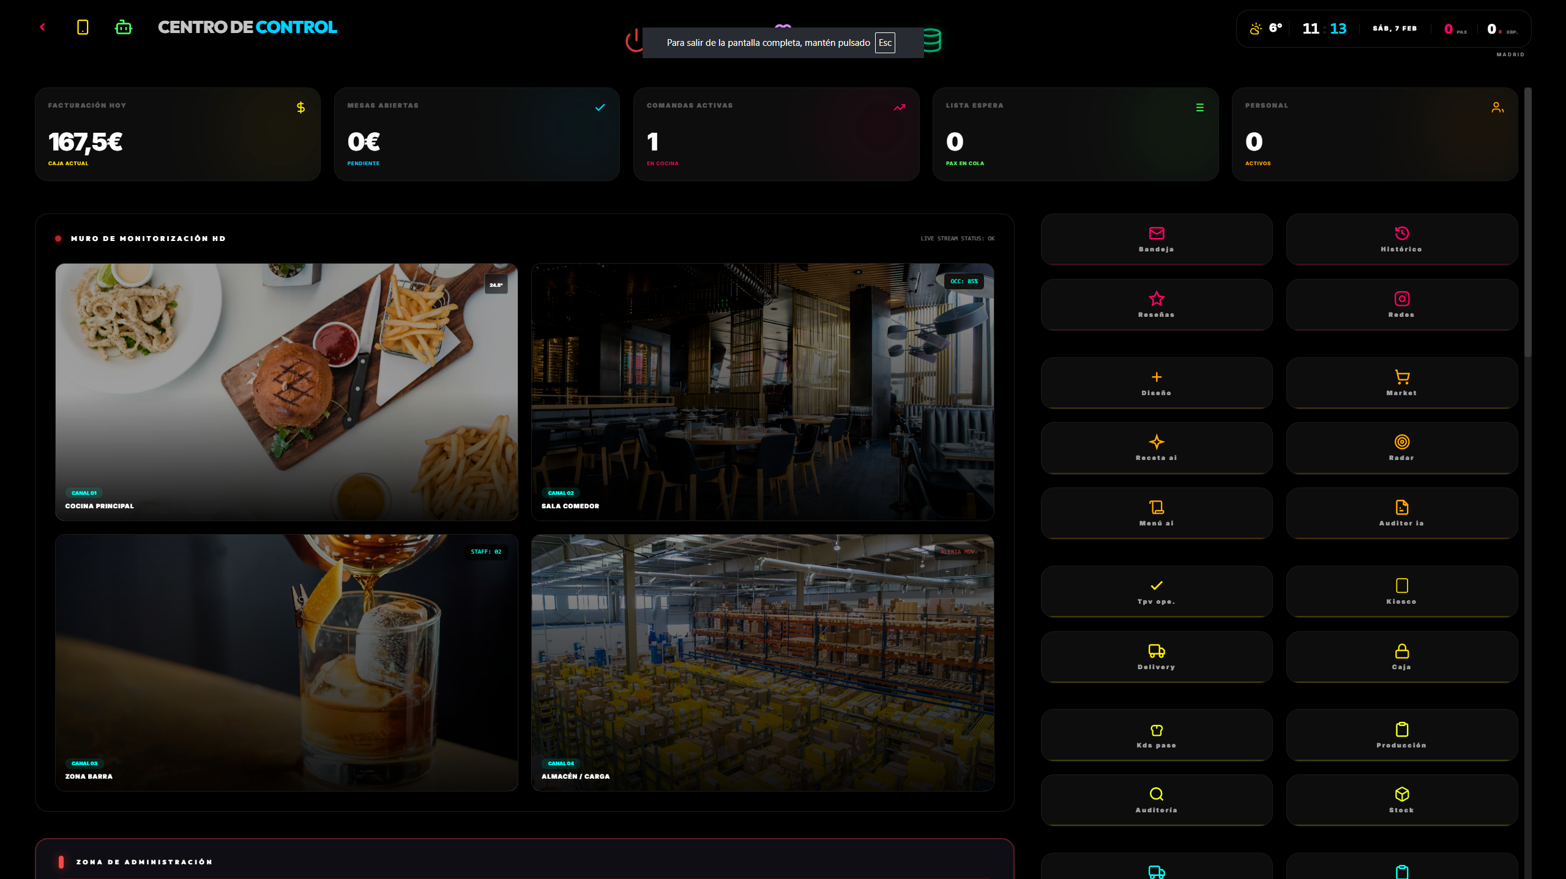1566x879 pixels.
Task: Select the Almacén / Carga camera feed
Action: click(762, 662)
